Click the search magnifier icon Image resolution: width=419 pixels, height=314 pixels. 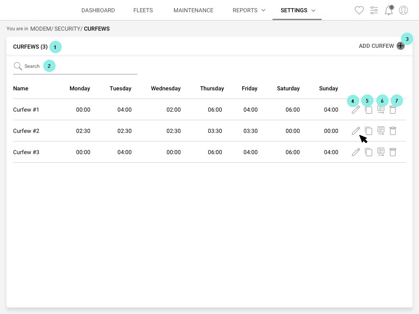click(x=18, y=66)
